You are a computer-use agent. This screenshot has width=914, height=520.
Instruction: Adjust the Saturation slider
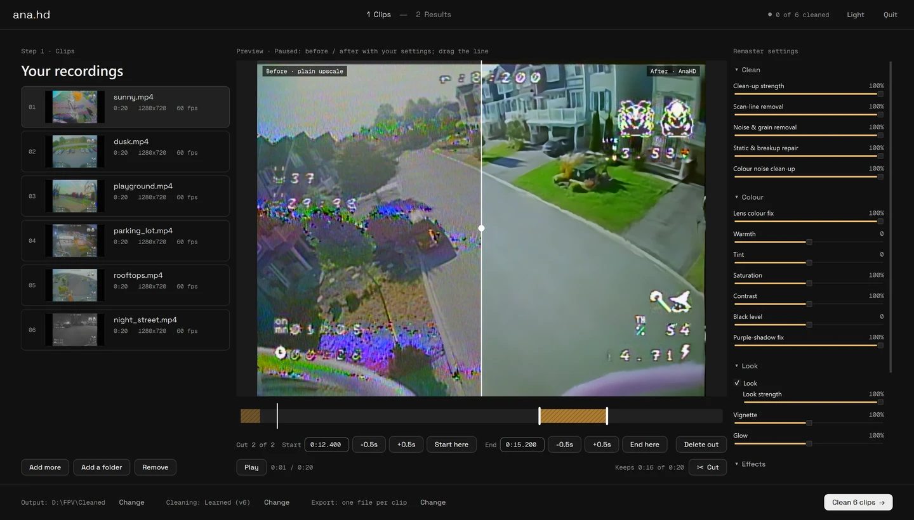click(x=808, y=283)
